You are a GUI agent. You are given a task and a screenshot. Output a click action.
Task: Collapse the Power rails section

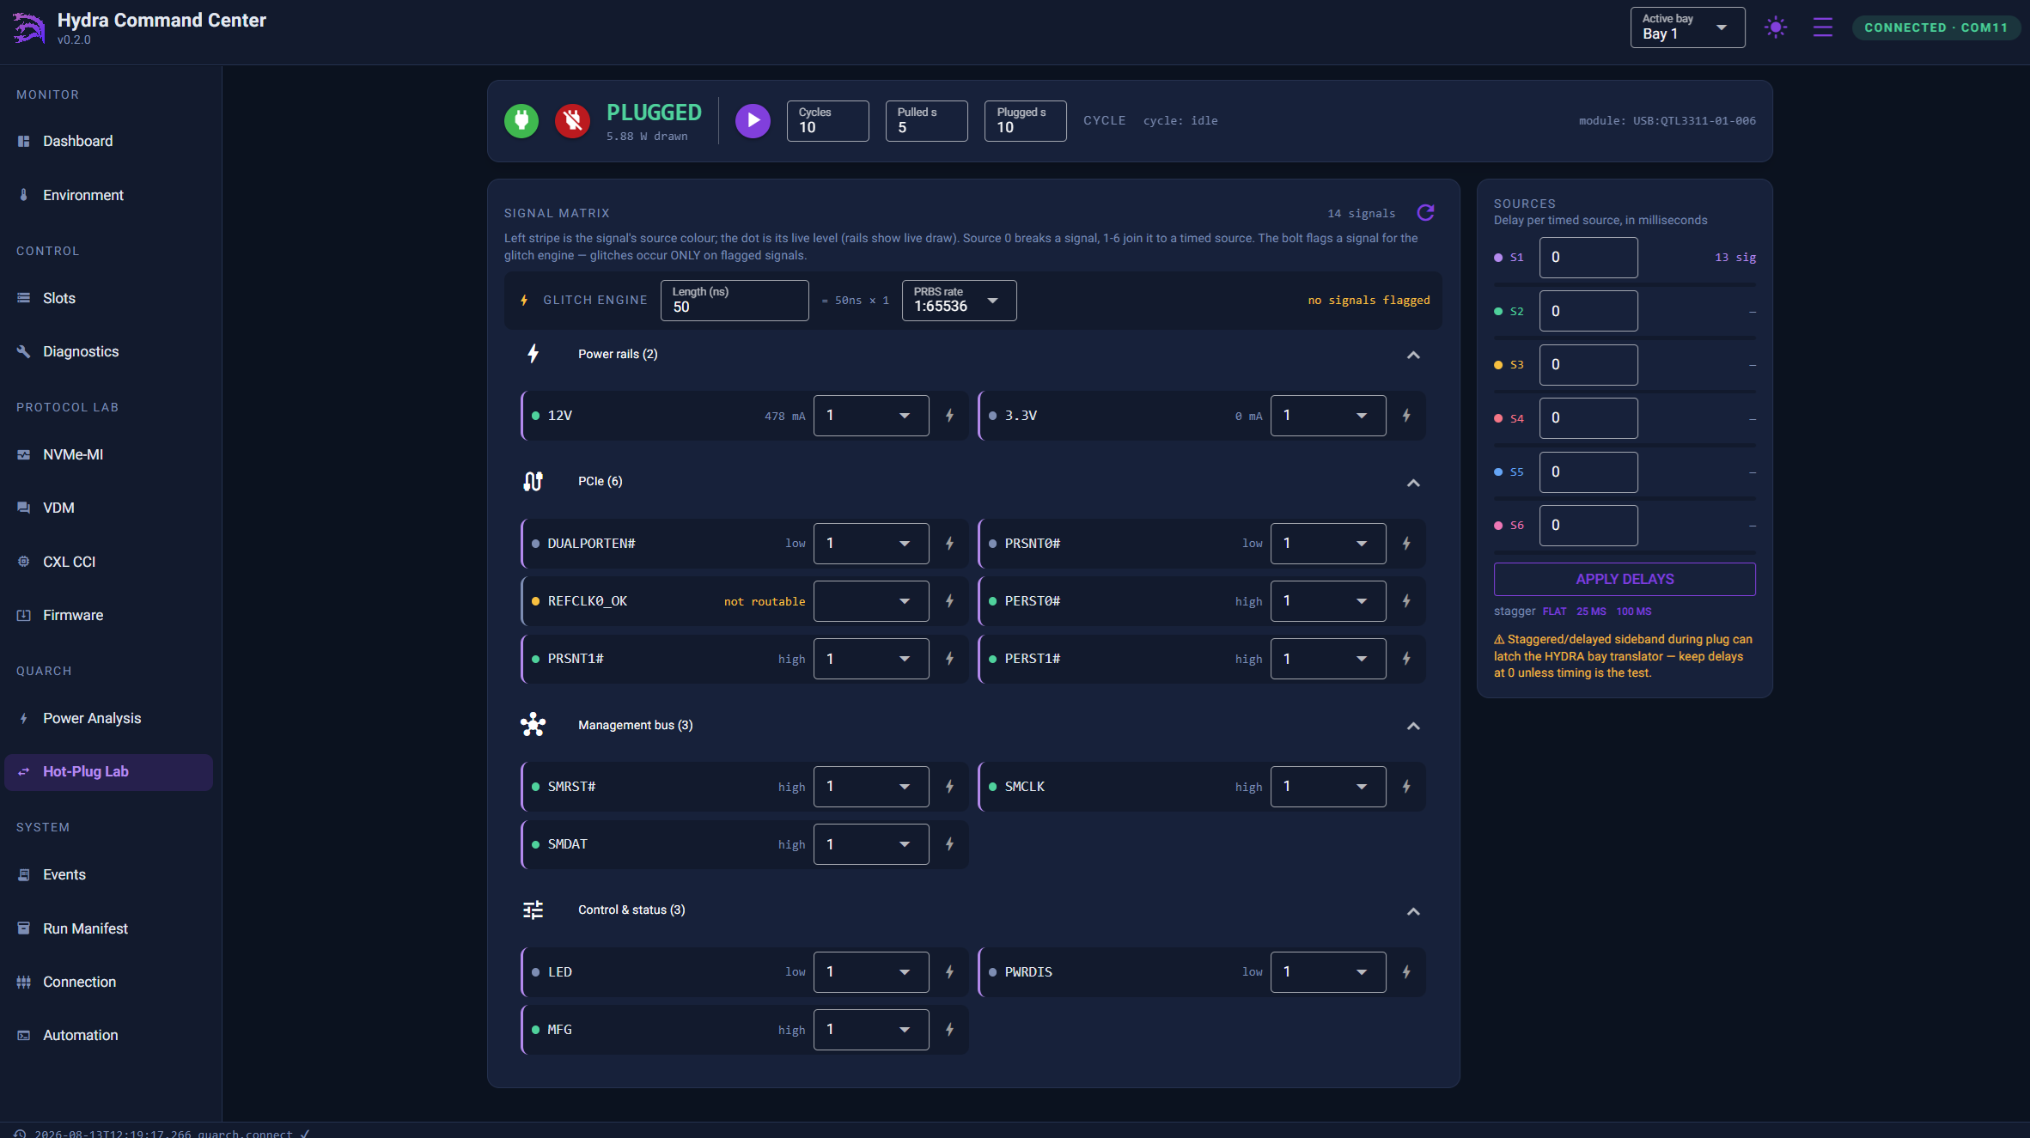pos(1413,355)
